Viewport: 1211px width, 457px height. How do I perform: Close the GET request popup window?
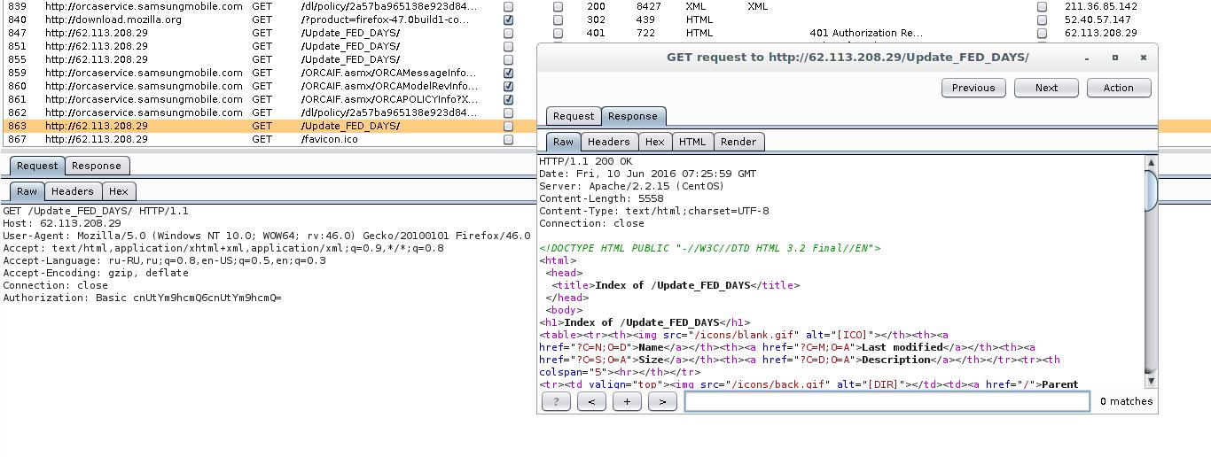tap(1144, 58)
